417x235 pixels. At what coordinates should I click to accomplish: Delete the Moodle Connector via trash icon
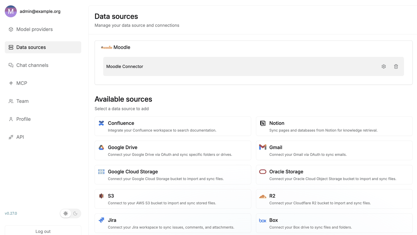coord(396,67)
